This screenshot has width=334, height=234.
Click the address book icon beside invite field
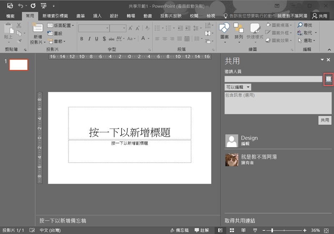coord(328,79)
